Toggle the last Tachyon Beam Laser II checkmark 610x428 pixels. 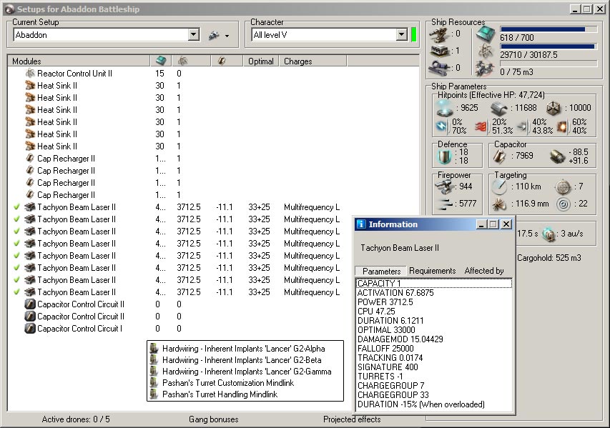tap(16, 292)
